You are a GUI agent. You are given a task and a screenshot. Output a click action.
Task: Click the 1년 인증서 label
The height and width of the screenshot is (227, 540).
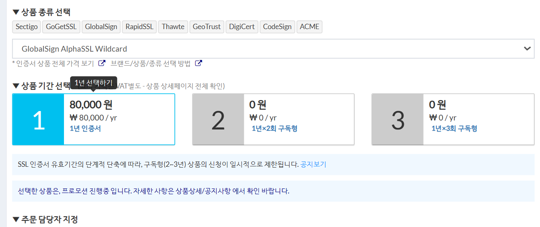[85, 129]
